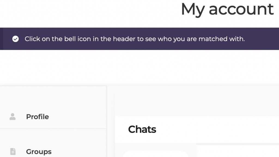This screenshot has width=279, height=157.
Task: Click the white Chats header bar right of its title
Action: click(x=218, y=129)
